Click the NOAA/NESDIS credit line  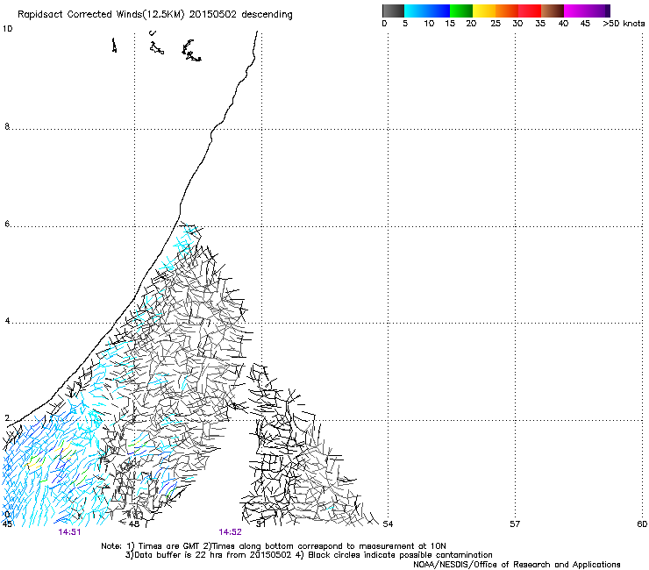point(517,565)
